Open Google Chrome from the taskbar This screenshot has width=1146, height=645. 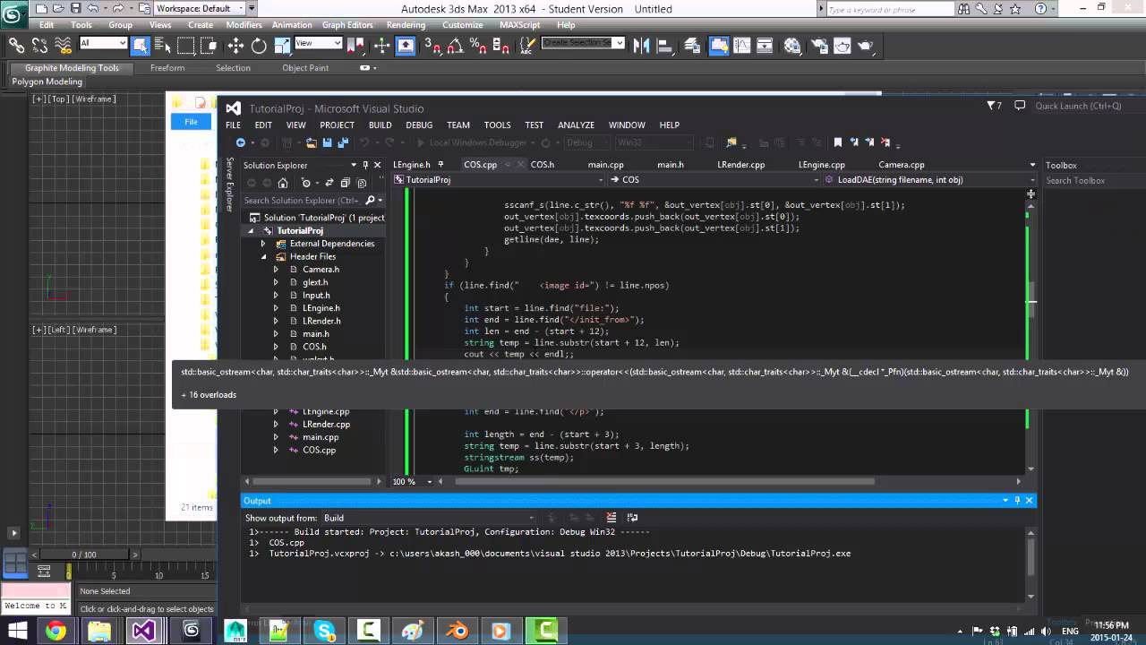56,632
